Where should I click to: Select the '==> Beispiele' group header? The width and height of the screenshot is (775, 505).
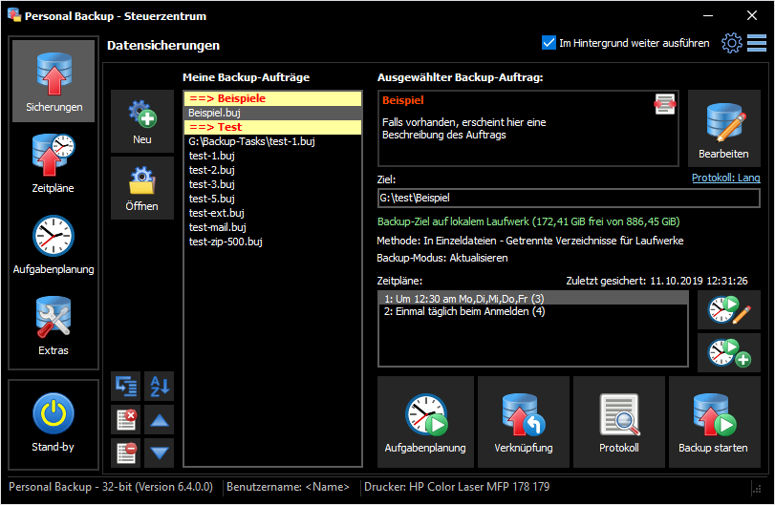273,98
